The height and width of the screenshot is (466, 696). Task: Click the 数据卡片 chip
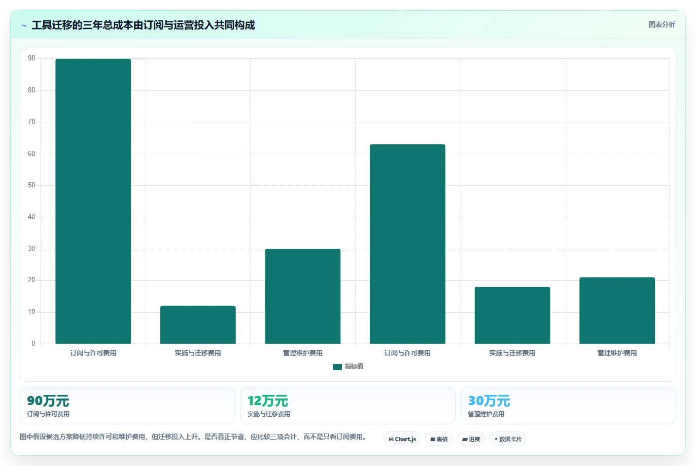(x=508, y=439)
